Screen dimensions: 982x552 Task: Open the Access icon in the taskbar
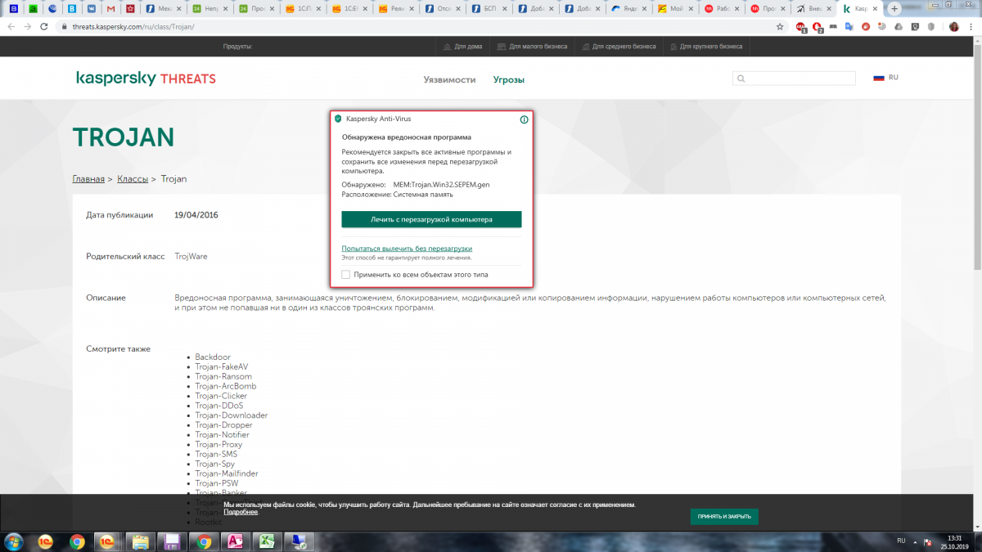[x=235, y=541]
